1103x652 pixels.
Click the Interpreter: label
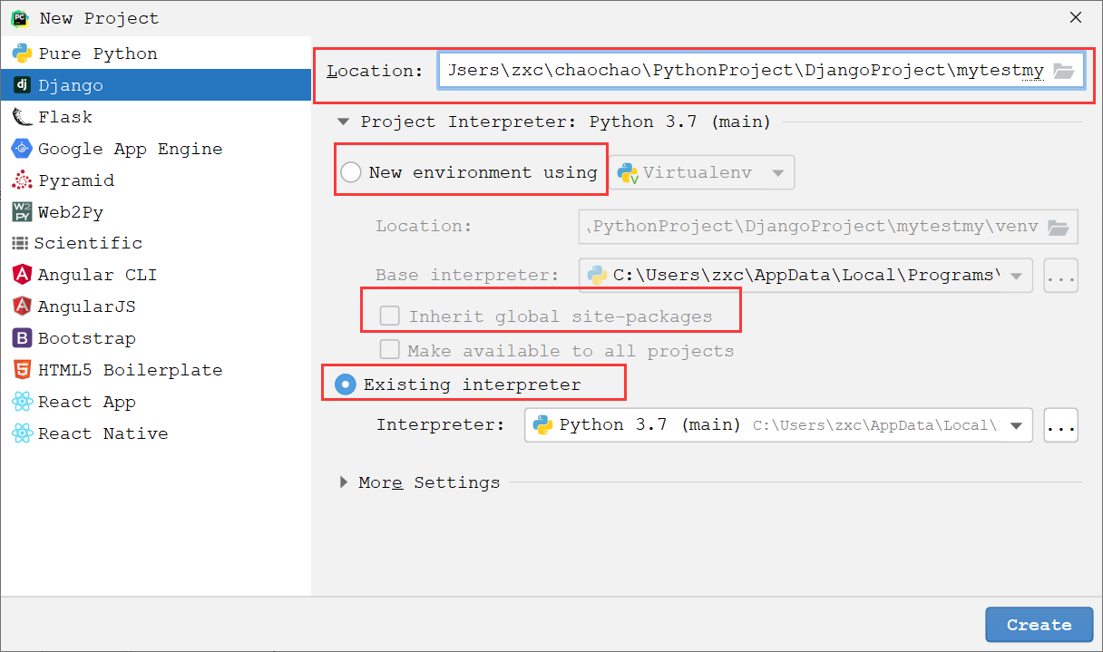point(440,424)
